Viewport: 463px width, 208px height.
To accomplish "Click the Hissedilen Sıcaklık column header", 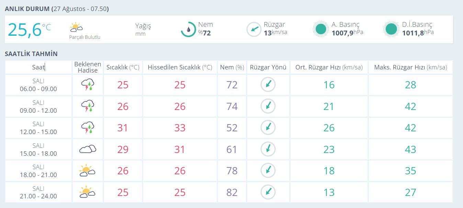I will pyautogui.click(x=180, y=67).
